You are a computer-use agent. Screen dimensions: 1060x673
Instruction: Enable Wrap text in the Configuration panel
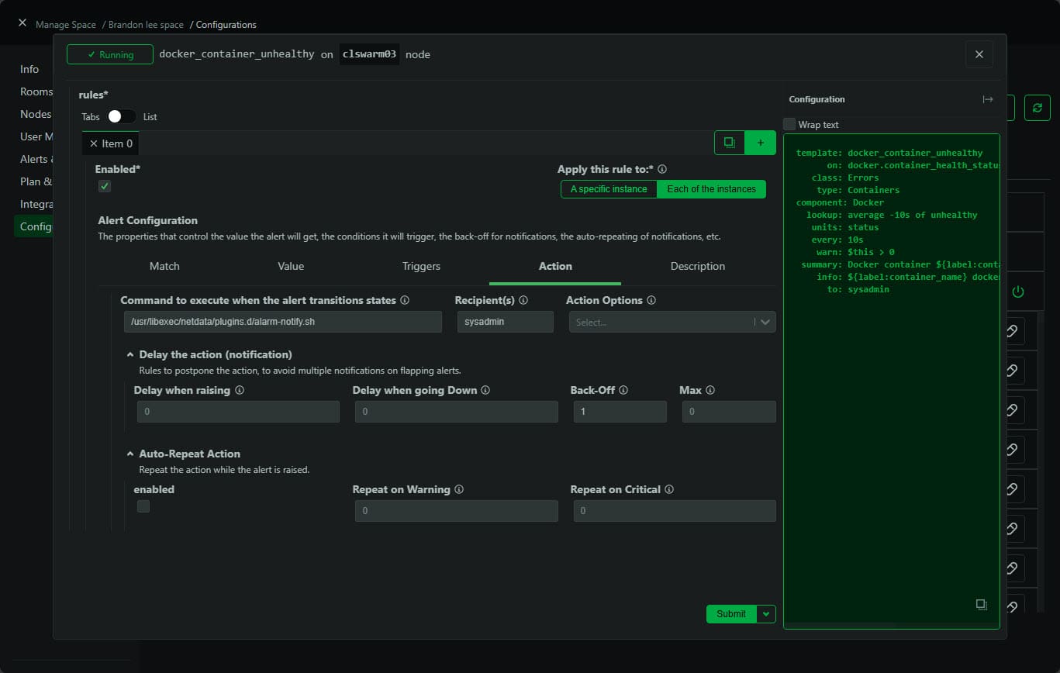click(x=789, y=124)
